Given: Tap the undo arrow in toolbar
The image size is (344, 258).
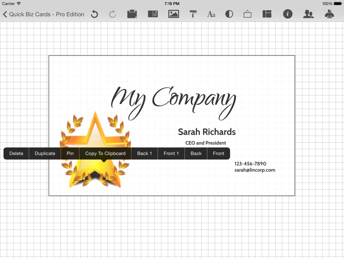Looking at the screenshot, I should tap(94, 14).
